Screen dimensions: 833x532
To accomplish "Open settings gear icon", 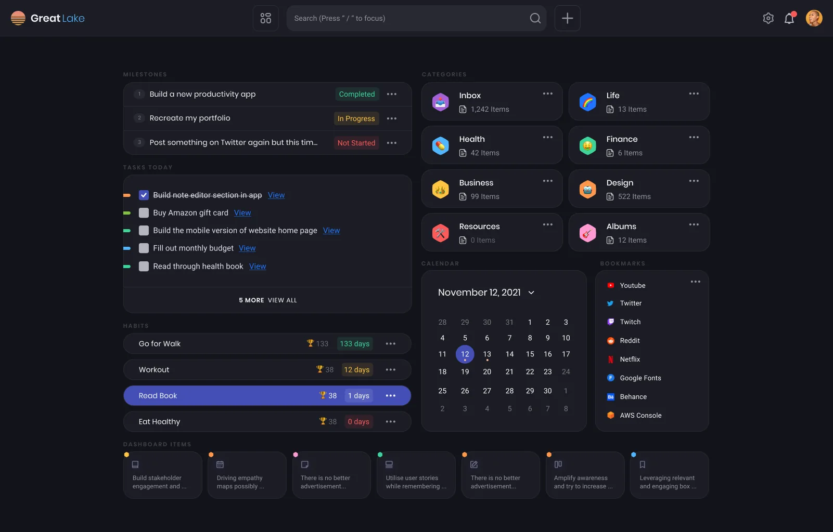I will [768, 18].
